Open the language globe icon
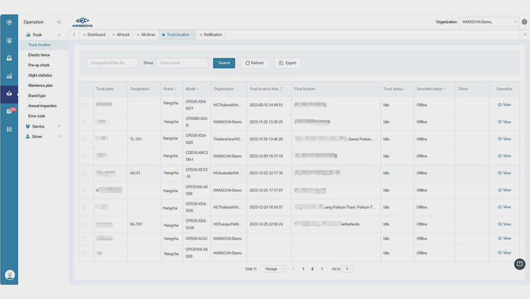This screenshot has width=530, height=299. 524,22
